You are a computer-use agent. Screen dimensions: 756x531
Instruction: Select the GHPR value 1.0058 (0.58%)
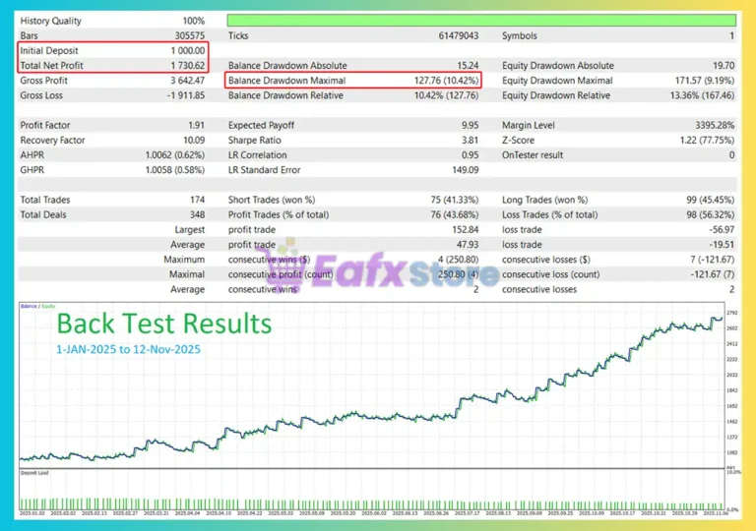175,170
